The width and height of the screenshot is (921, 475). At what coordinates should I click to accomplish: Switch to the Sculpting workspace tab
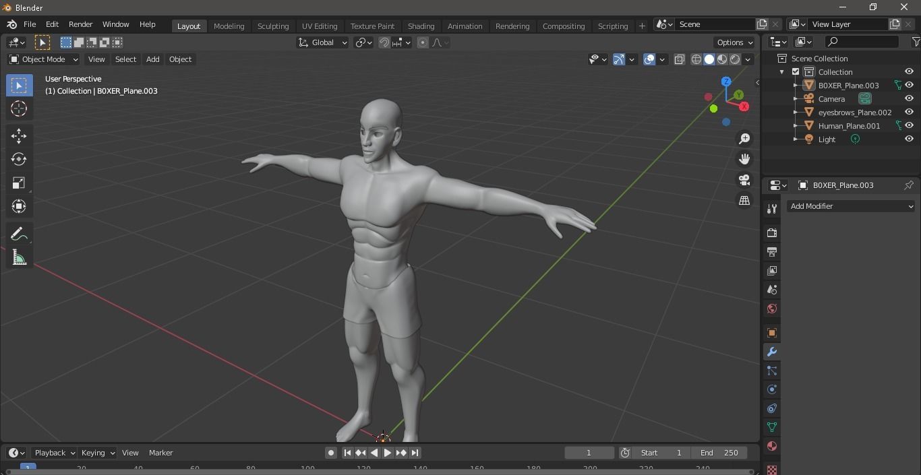pos(273,26)
